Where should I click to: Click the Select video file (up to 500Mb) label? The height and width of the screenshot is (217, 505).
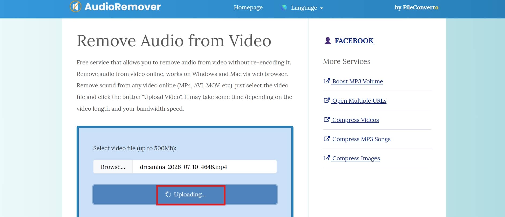tap(135, 148)
